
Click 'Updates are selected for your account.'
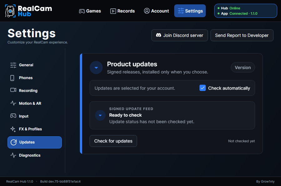(135, 88)
